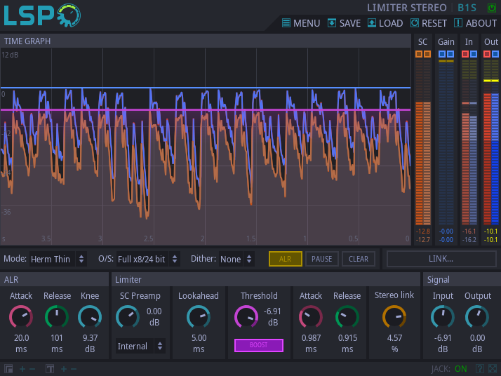
Task: Toggle red Out meter channel square
Action: 487,54
